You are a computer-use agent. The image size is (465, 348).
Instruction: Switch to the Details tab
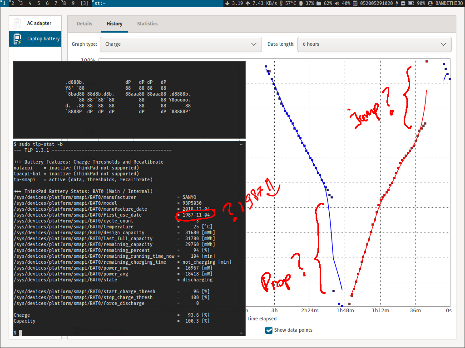pos(84,24)
